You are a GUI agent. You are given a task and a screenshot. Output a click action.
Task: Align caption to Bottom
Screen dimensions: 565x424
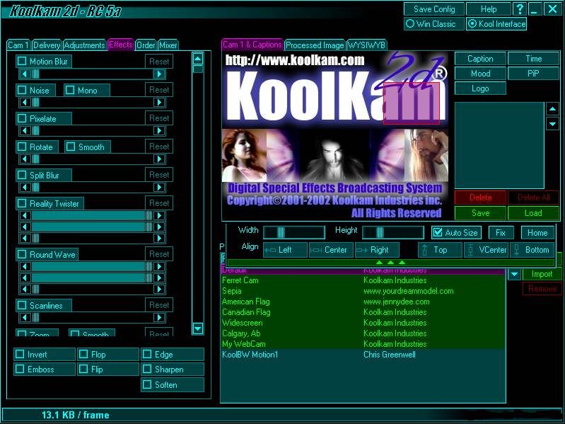[x=532, y=249]
